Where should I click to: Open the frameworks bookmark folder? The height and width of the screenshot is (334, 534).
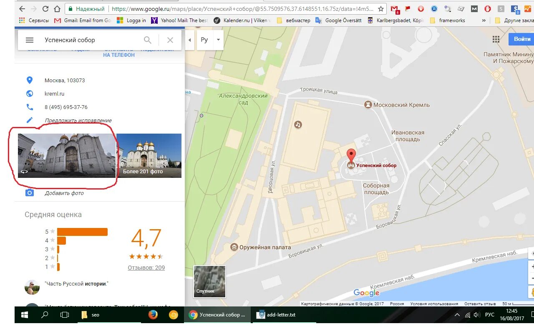pos(447,20)
